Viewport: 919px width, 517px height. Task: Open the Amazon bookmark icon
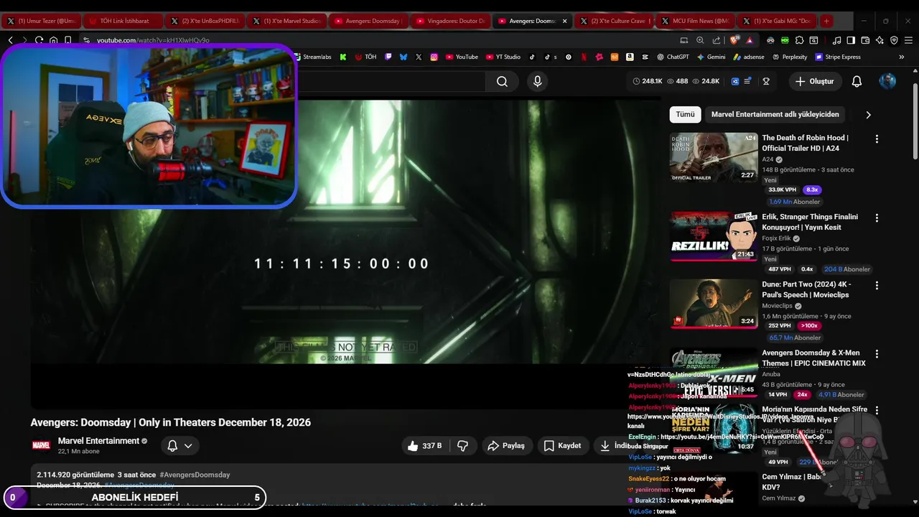[630, 57]
